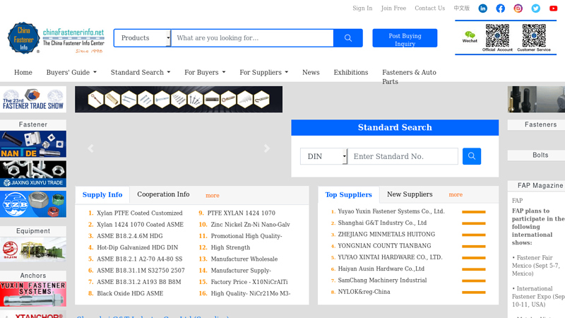
Task: Click the Customer Service QR code
Action: 534,36
